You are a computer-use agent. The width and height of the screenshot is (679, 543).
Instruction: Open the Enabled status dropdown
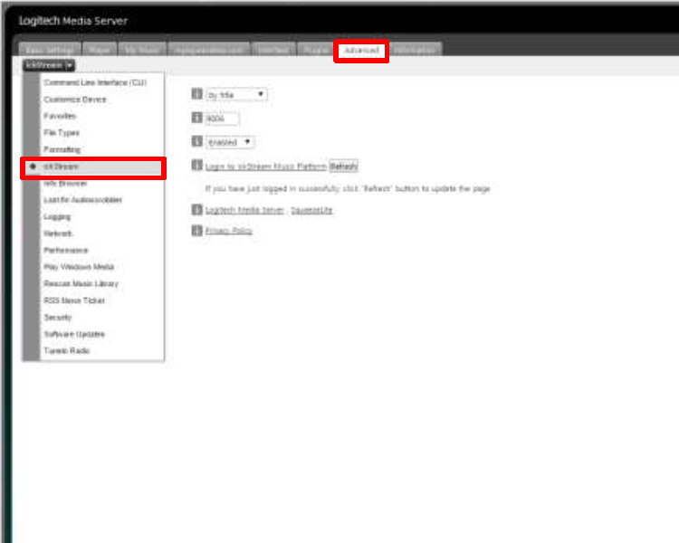pos(230,142)
